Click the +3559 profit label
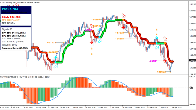Viewport: 196px width, 110px height. pyautogui.click(x=160, y=72)
